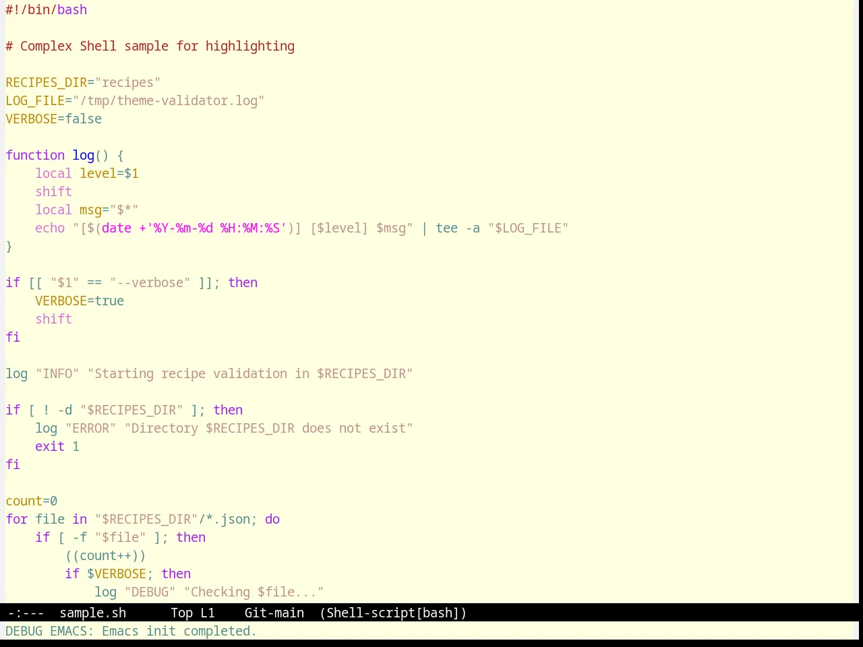Viewport: 863px width, 647px height.
Task: Click the log "INFO" "Starting recipe validation" line
Action: [209, 373]
